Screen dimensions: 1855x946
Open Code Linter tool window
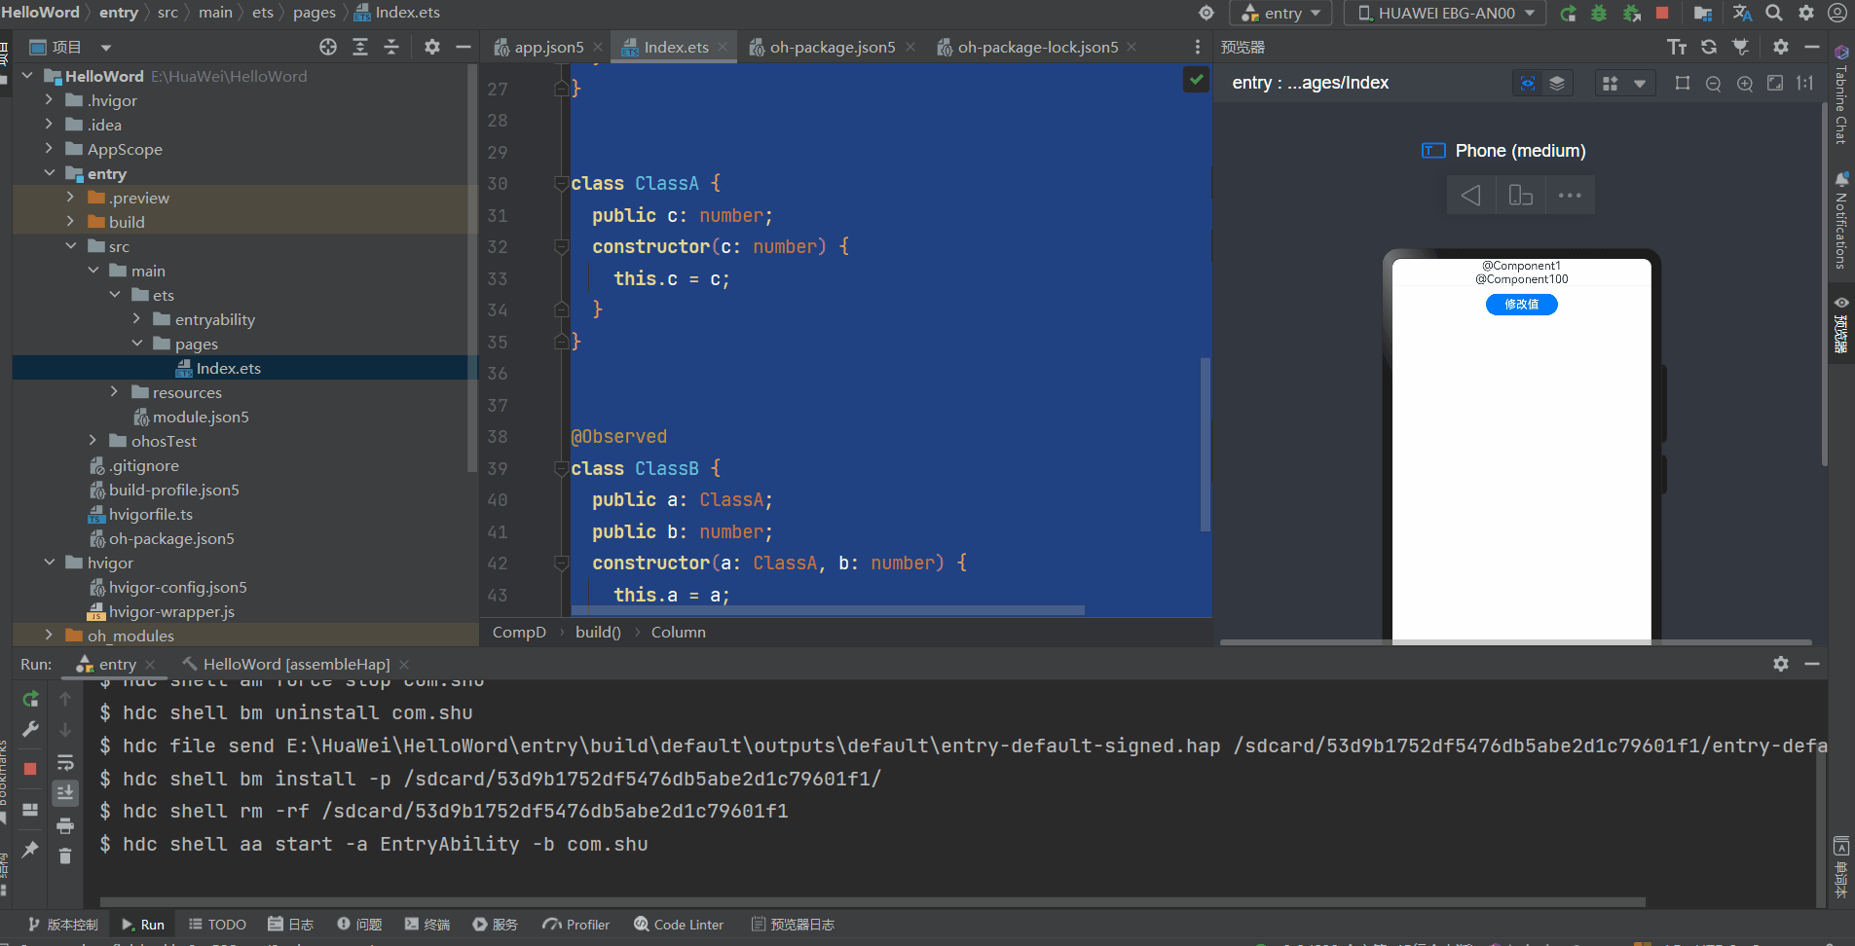pyautogui.click(x=679, y=925)
